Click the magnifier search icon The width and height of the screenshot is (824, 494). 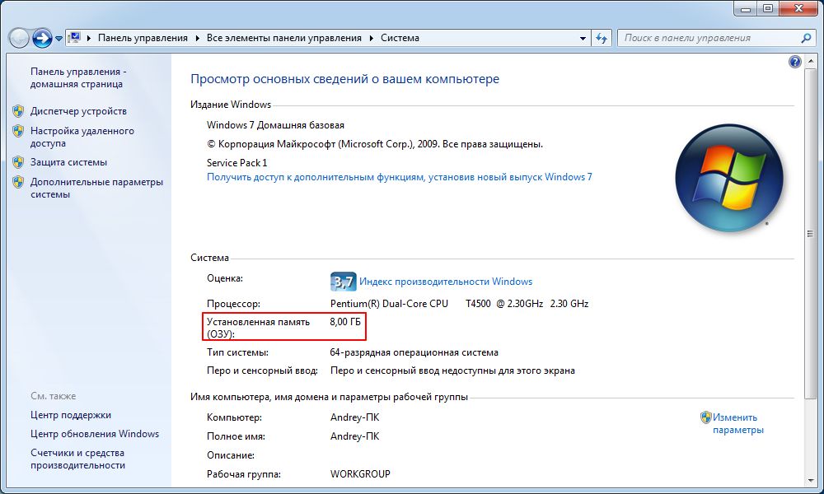(x=806, y=38)
